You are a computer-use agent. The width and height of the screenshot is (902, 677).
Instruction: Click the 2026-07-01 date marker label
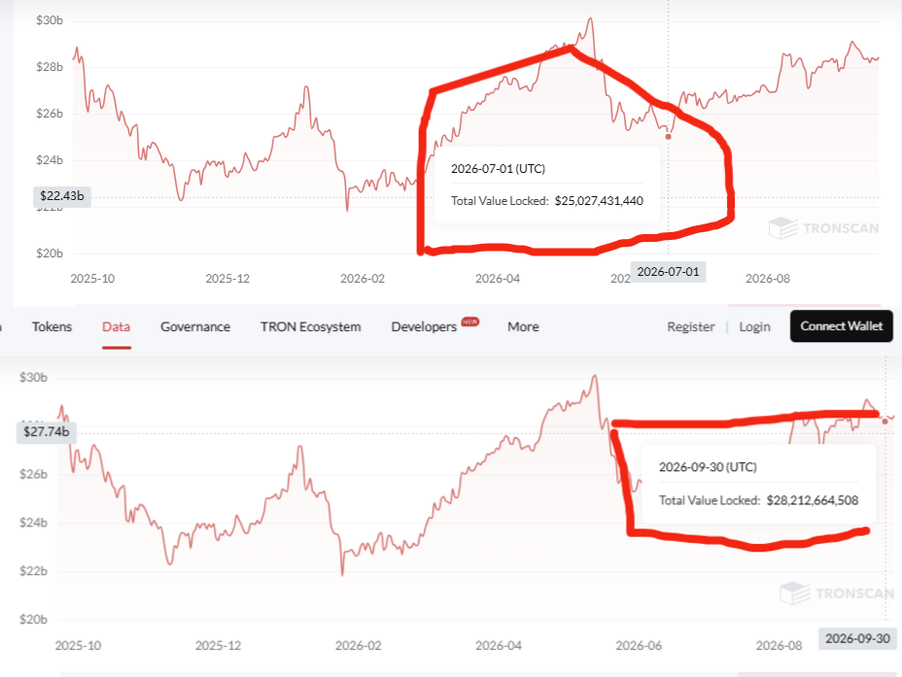[668, 272]
